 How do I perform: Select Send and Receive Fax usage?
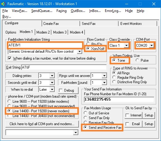85,127
